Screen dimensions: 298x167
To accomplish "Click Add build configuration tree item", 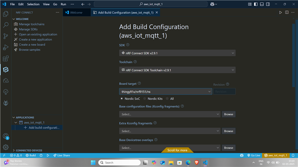I will [x=44, y=128].
